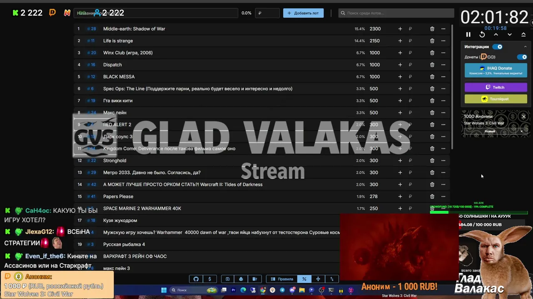Open GitHub link in bottom toolbar

click(x=196, y=279)
